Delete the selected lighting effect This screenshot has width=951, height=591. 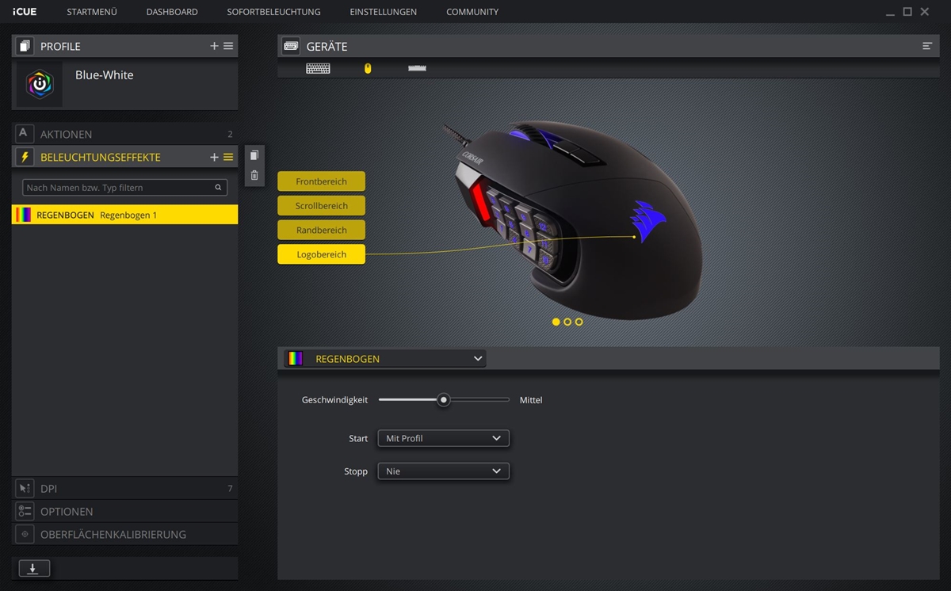click(x=254, y=175)
